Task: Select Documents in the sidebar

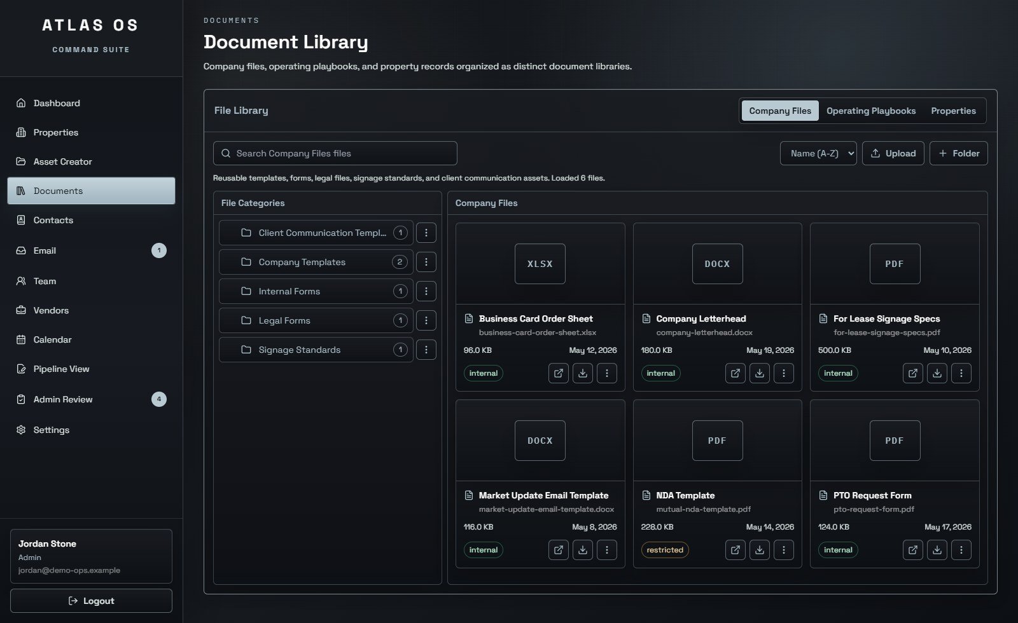Action: (x=91, y=191)
